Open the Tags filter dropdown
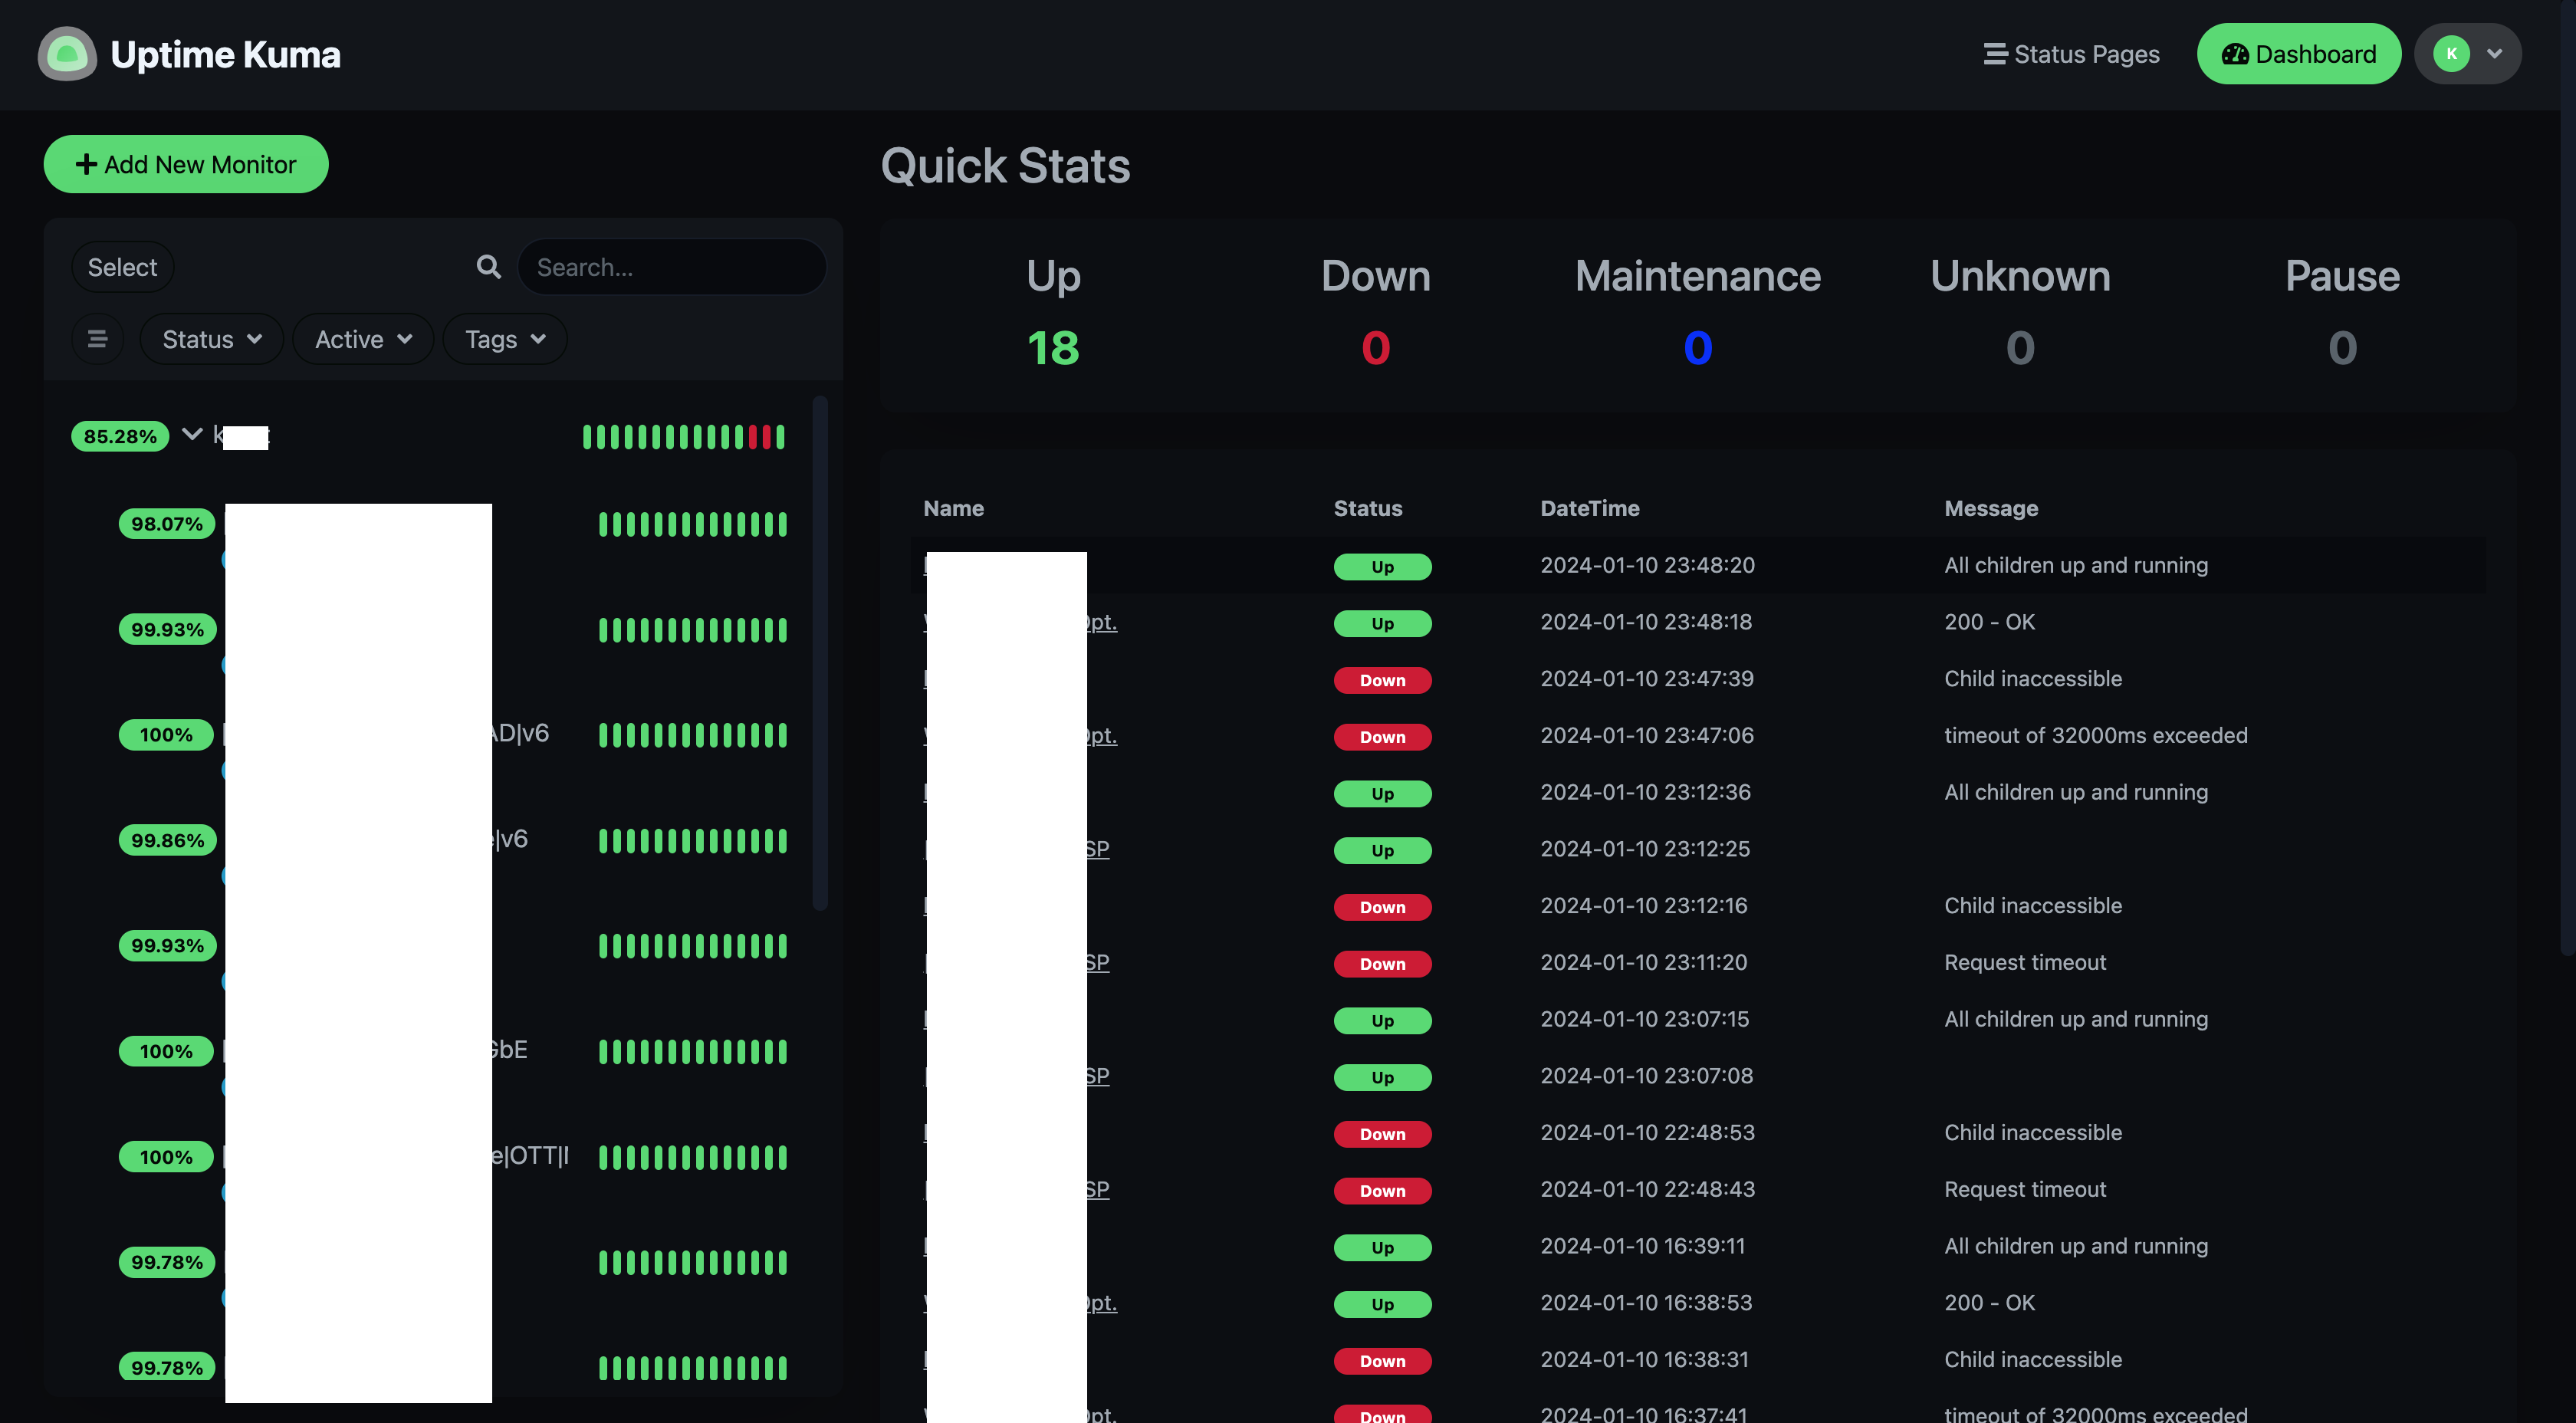The width and height of the screenshot is (2576, 1423). pyautogui.click(x=505, y=339)
